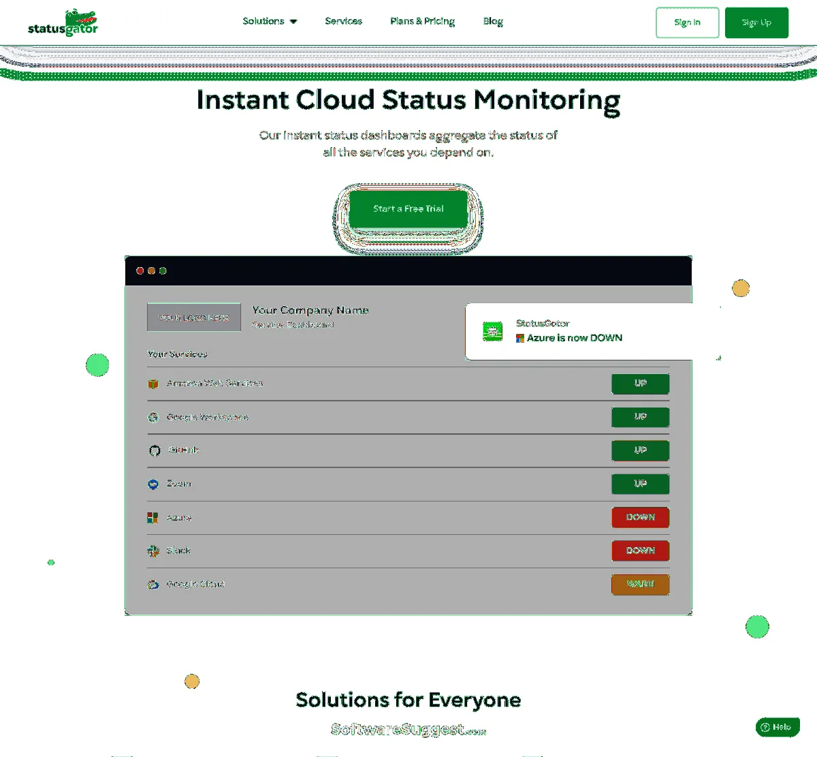
Task: Open the statusgator logo home link
Action: pyautogui.click(x=63, y=22)
